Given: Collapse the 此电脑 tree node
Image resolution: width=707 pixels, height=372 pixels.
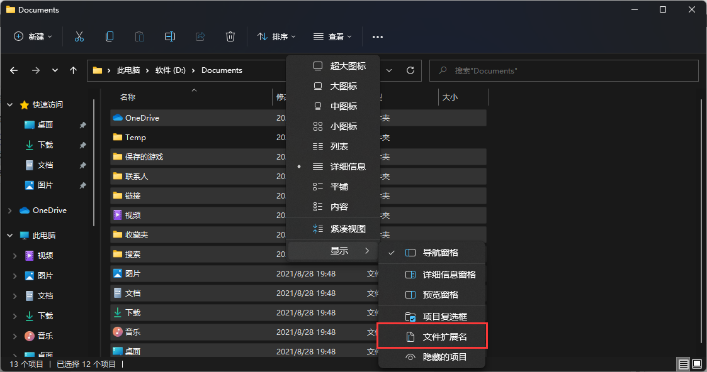Looking at the screenshot, I should tap(10, 235).
